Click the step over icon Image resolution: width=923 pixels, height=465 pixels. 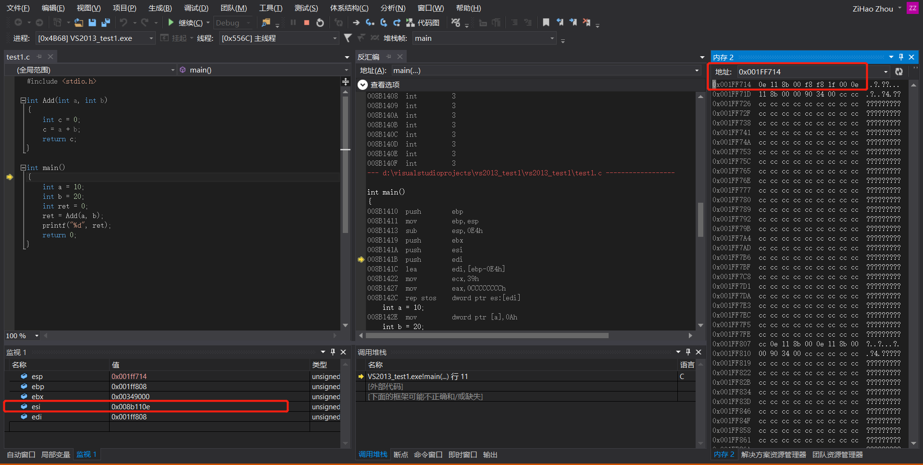(x=383, y=23)
